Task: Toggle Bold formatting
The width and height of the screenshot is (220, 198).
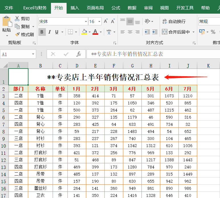Action: [x=42, y=32]
